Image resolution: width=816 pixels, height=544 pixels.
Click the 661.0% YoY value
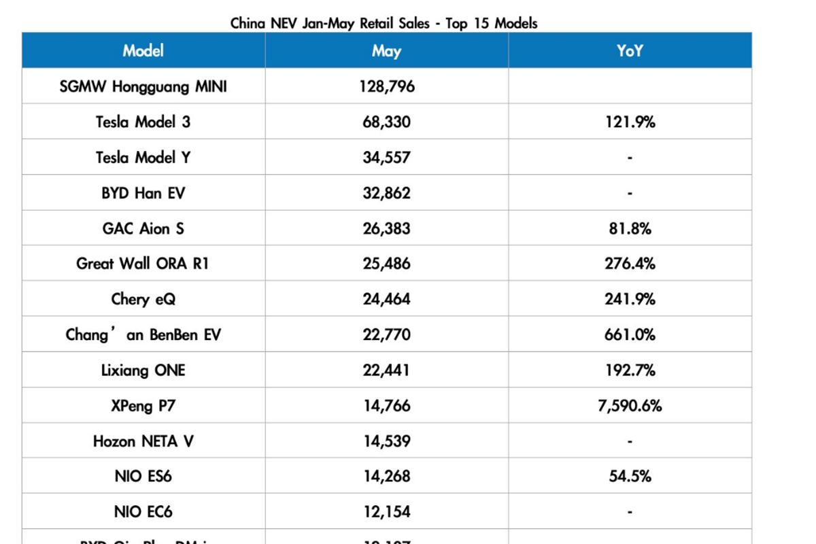[x=630, y=335]
